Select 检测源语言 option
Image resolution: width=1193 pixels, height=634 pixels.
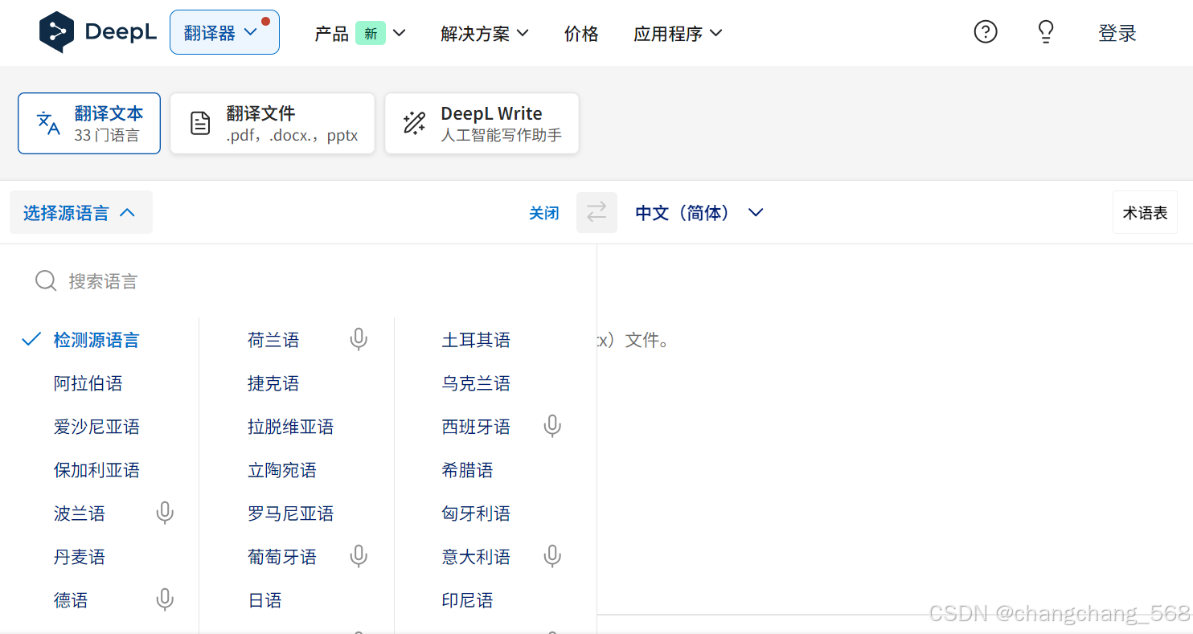(x=96, y=340)
